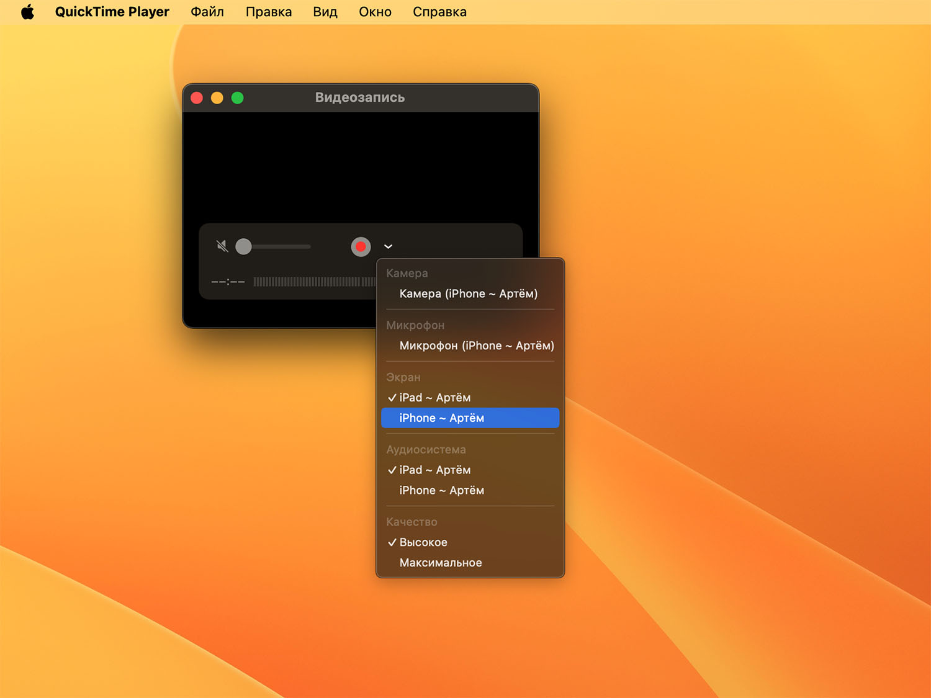The width and height of the screenshot is (931, 698).
Task: Maximize the Видеозапись window with green button
Action: (238, 97)
